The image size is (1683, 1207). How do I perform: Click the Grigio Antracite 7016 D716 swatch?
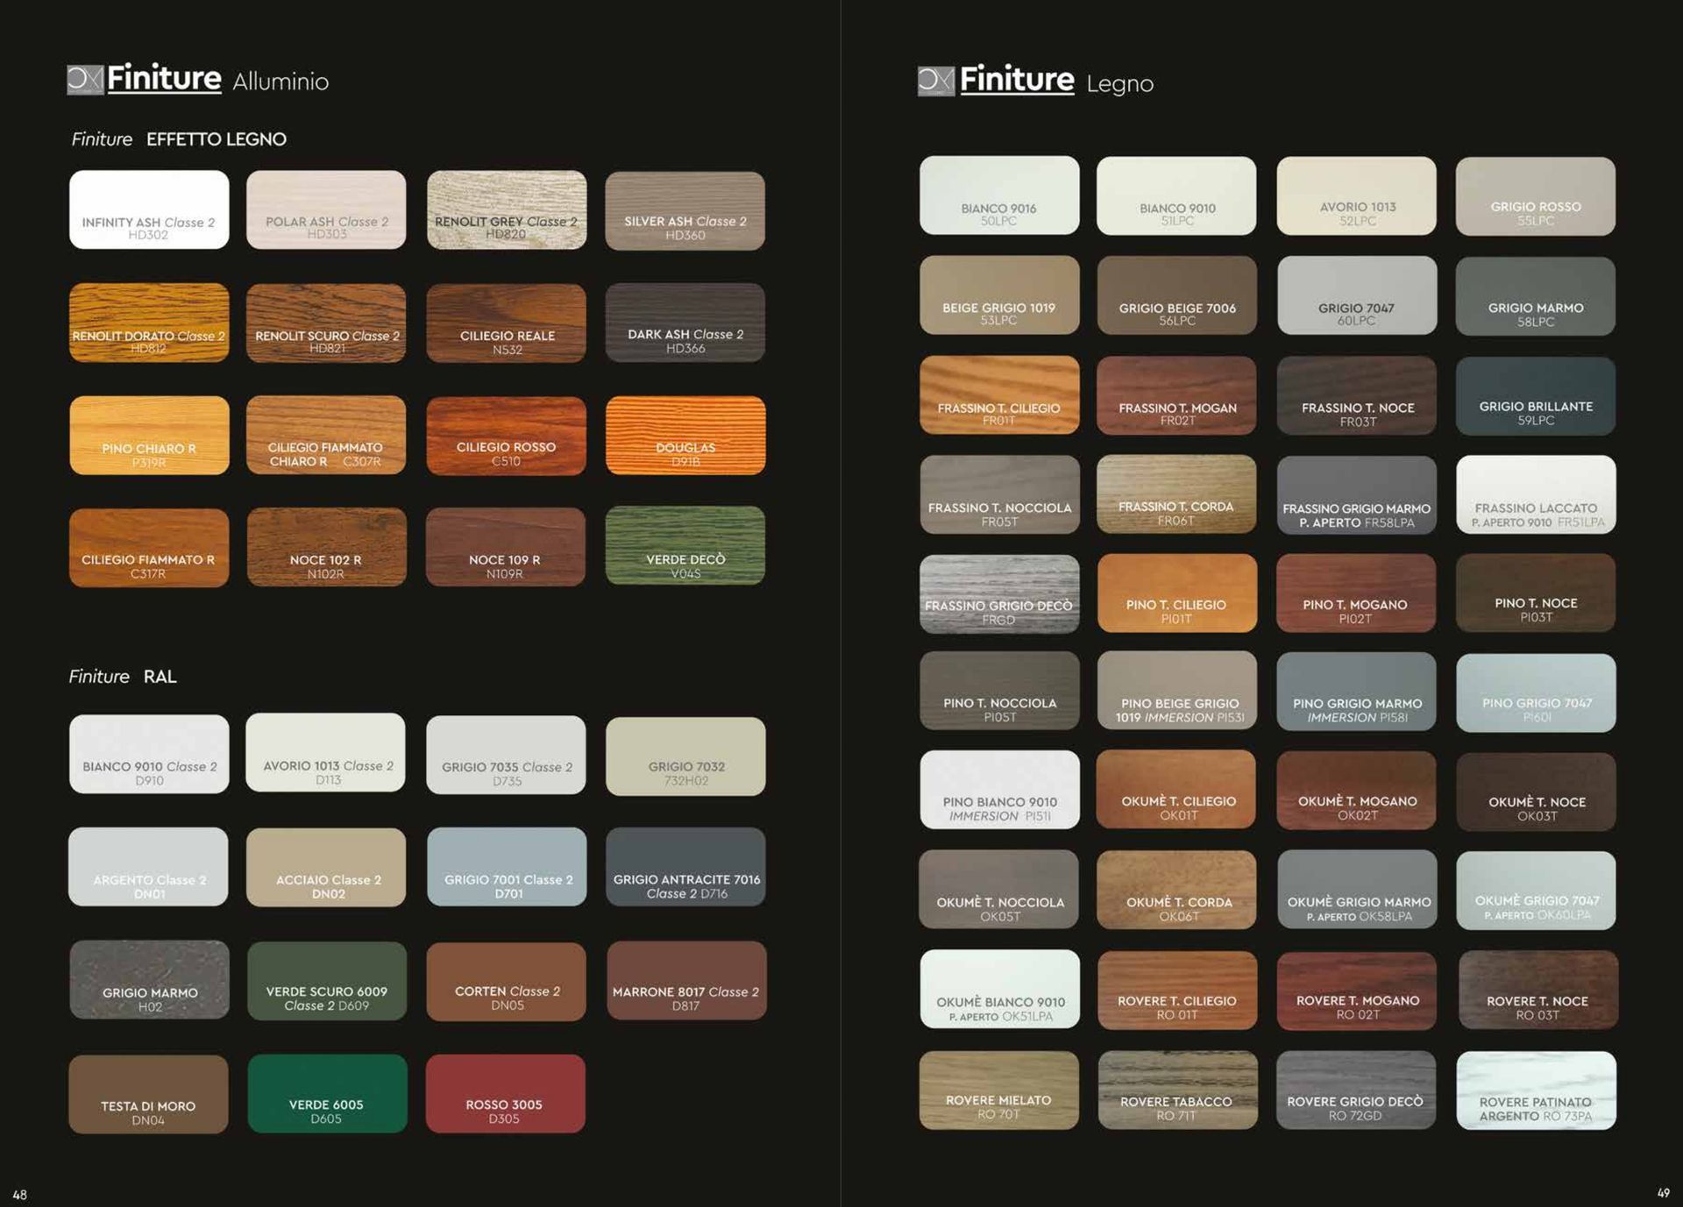[x=685, y=867]
